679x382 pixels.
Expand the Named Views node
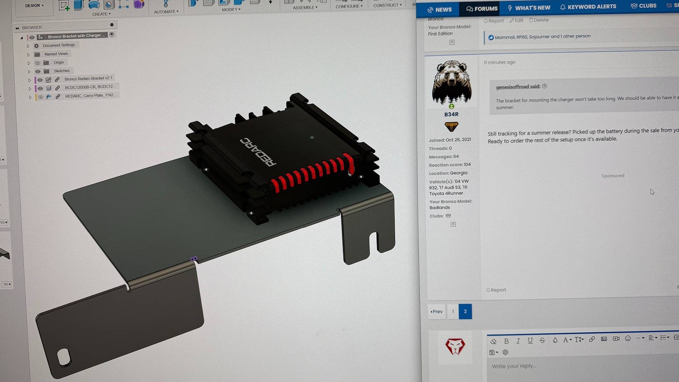(x=28, y=55)
